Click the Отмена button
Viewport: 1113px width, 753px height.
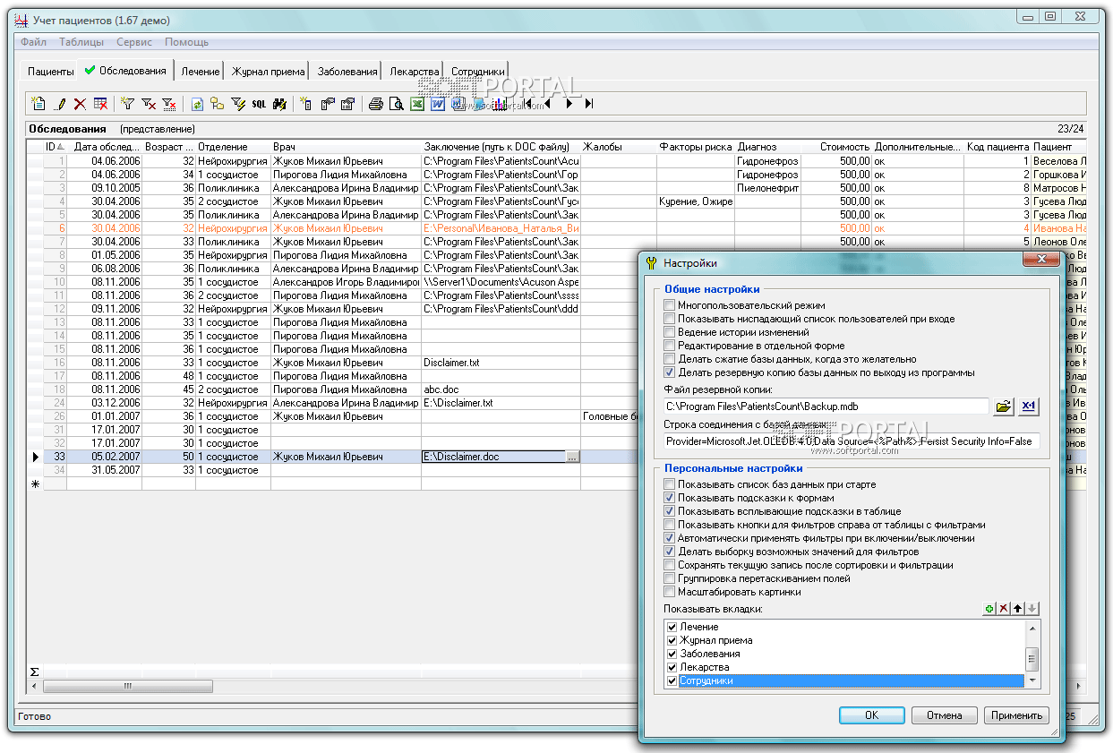(x=944, y=715)
